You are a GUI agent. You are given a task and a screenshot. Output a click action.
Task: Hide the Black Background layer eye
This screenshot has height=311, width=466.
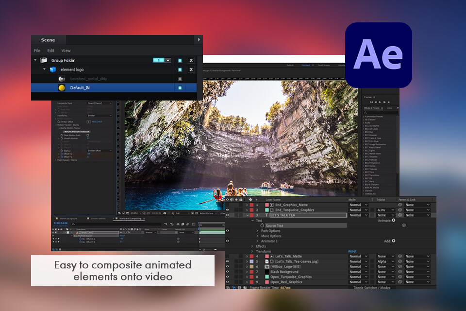228,272
